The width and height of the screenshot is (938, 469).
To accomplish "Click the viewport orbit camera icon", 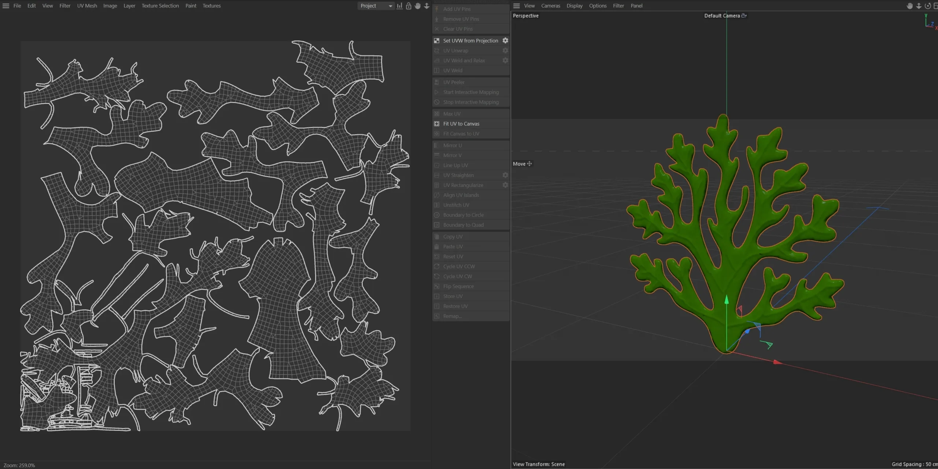I will (928, 6).
